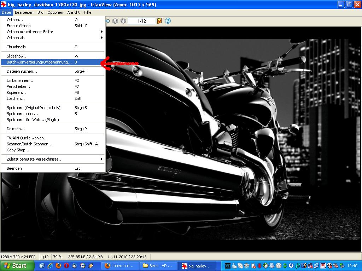Launch Opera from the quick launch bar

pos(66,266)
